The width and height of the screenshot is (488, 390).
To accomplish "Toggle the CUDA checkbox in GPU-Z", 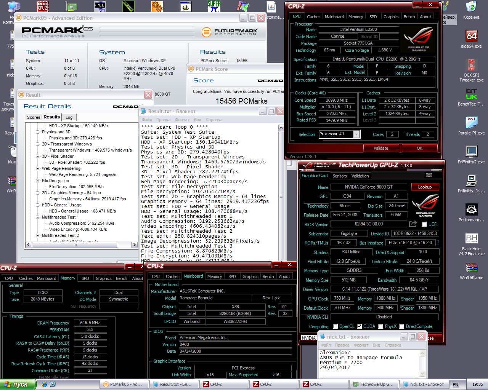I will point(359,326).
